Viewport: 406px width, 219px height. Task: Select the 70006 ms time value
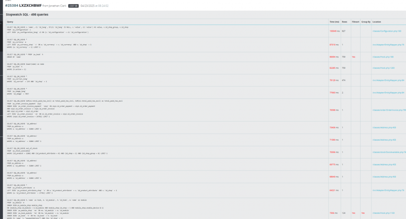click(334, 152)
